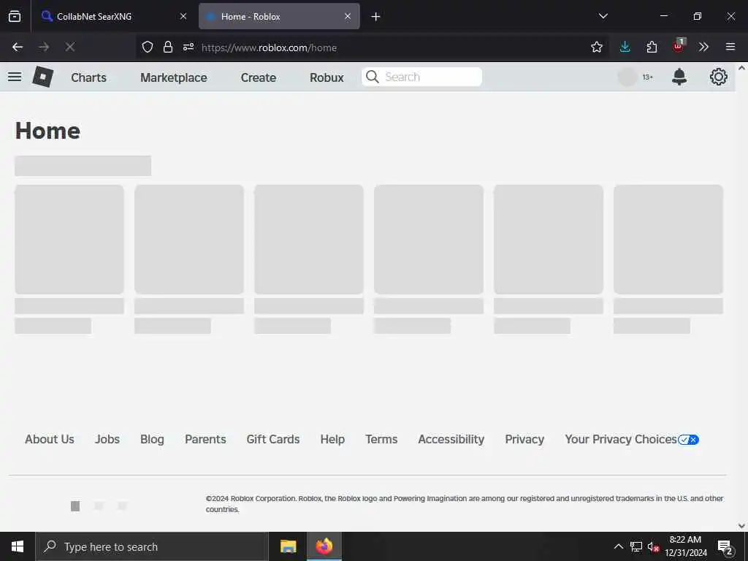This screenshot has height=561, width=748.
Task: Bookmark this page with the star
Action: click(x=596, y=47)
